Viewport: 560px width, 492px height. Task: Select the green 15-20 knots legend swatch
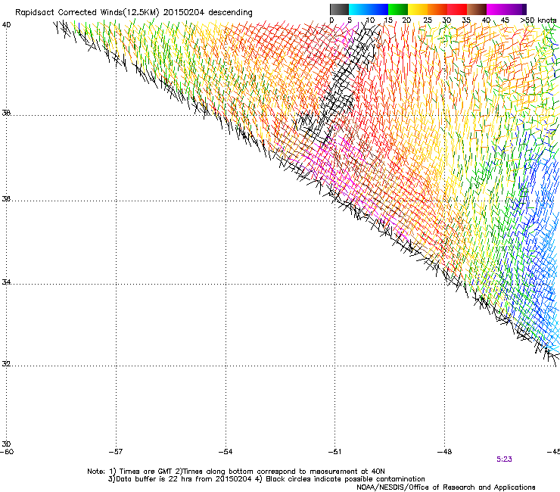398,9
